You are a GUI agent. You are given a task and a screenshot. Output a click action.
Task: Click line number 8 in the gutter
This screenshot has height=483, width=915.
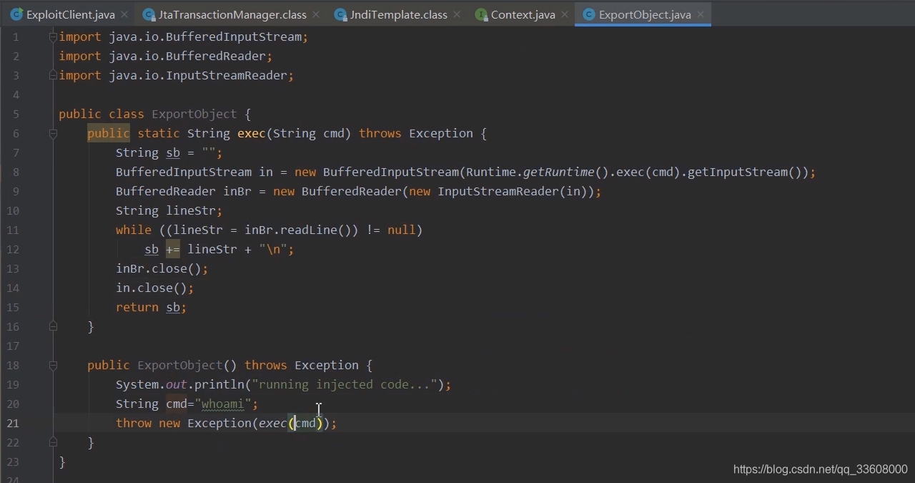coord(16,172)
